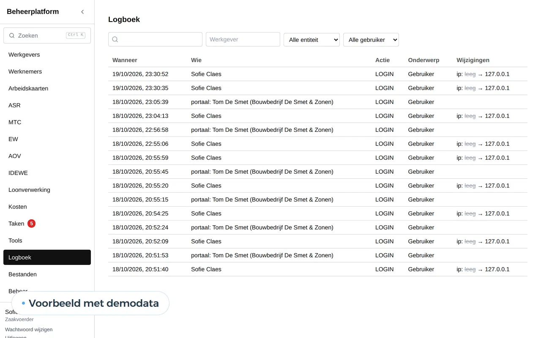Click LOGIN in the 20:55:59 row
The image size is (541, 338).
click(x=385, y=158)
